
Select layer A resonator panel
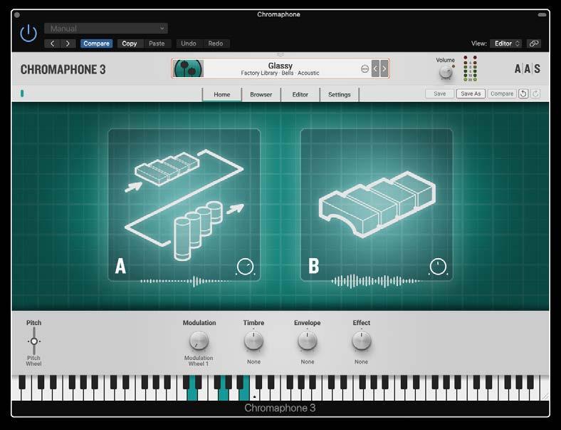[x=184, y=205]
